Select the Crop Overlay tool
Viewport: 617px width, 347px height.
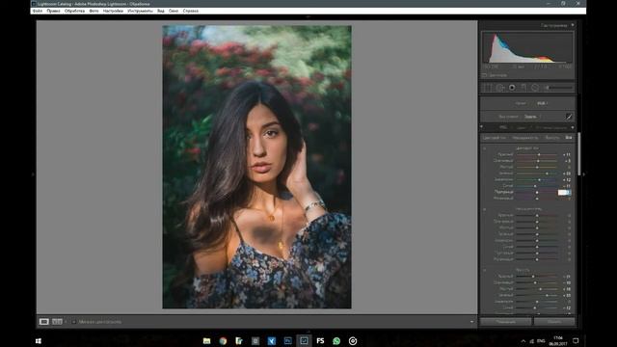(487, 88)
